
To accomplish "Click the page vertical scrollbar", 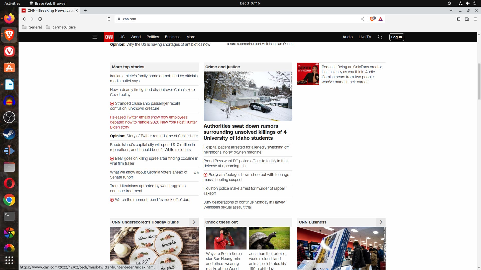I will pos(479,81).
